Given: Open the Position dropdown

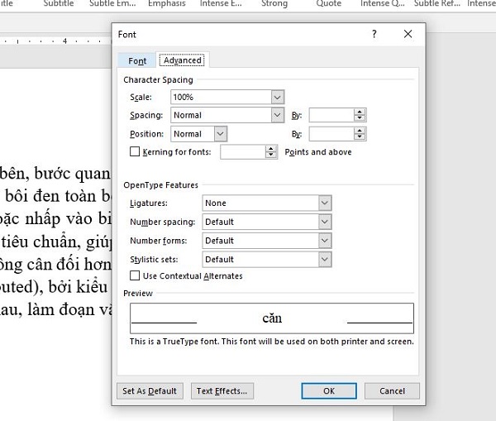Looking at the screenshot, I should (x=220, y=133).
